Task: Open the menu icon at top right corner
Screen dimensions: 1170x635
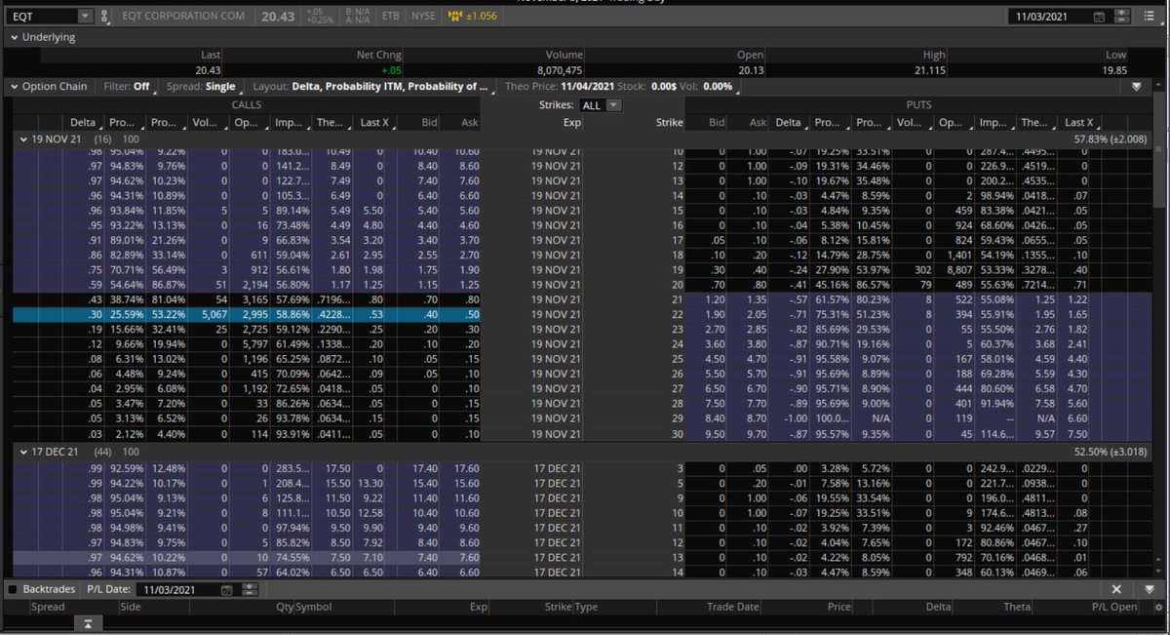Action: coord(1151,17)
